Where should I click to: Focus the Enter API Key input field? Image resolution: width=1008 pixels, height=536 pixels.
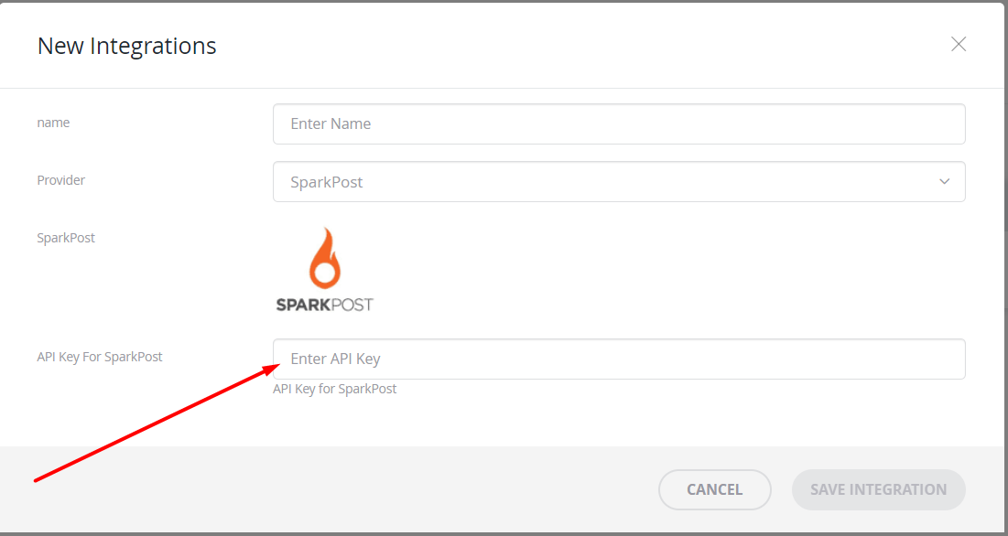(x=619, y=359)
